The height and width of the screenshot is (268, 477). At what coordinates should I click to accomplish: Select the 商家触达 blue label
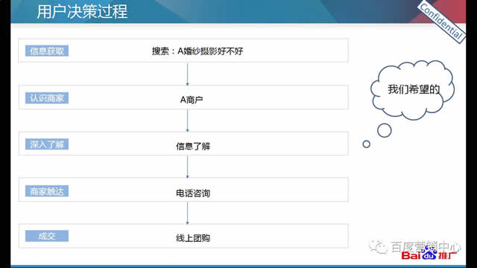click(x=47, y=191)
